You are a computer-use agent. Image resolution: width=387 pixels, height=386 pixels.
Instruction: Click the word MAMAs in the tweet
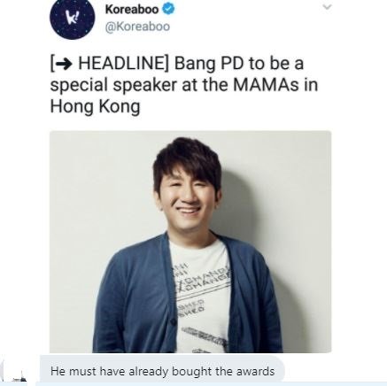pyautogui.click(x=266, y=85)
